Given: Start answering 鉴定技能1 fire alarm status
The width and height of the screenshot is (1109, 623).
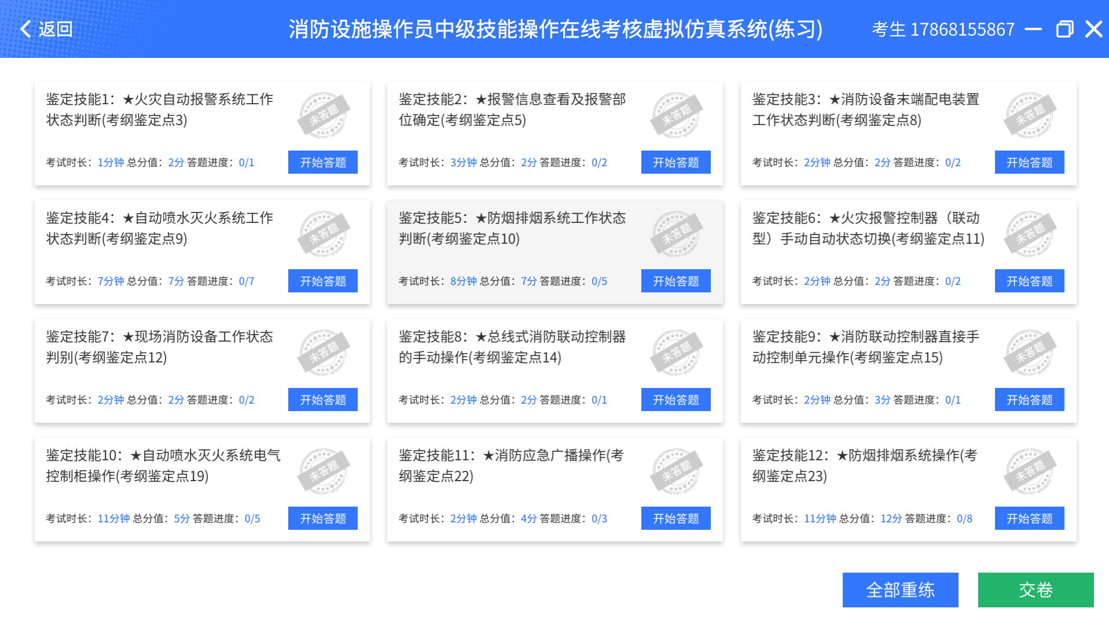Looking at the screenshot, I should (x=323, y=163).
